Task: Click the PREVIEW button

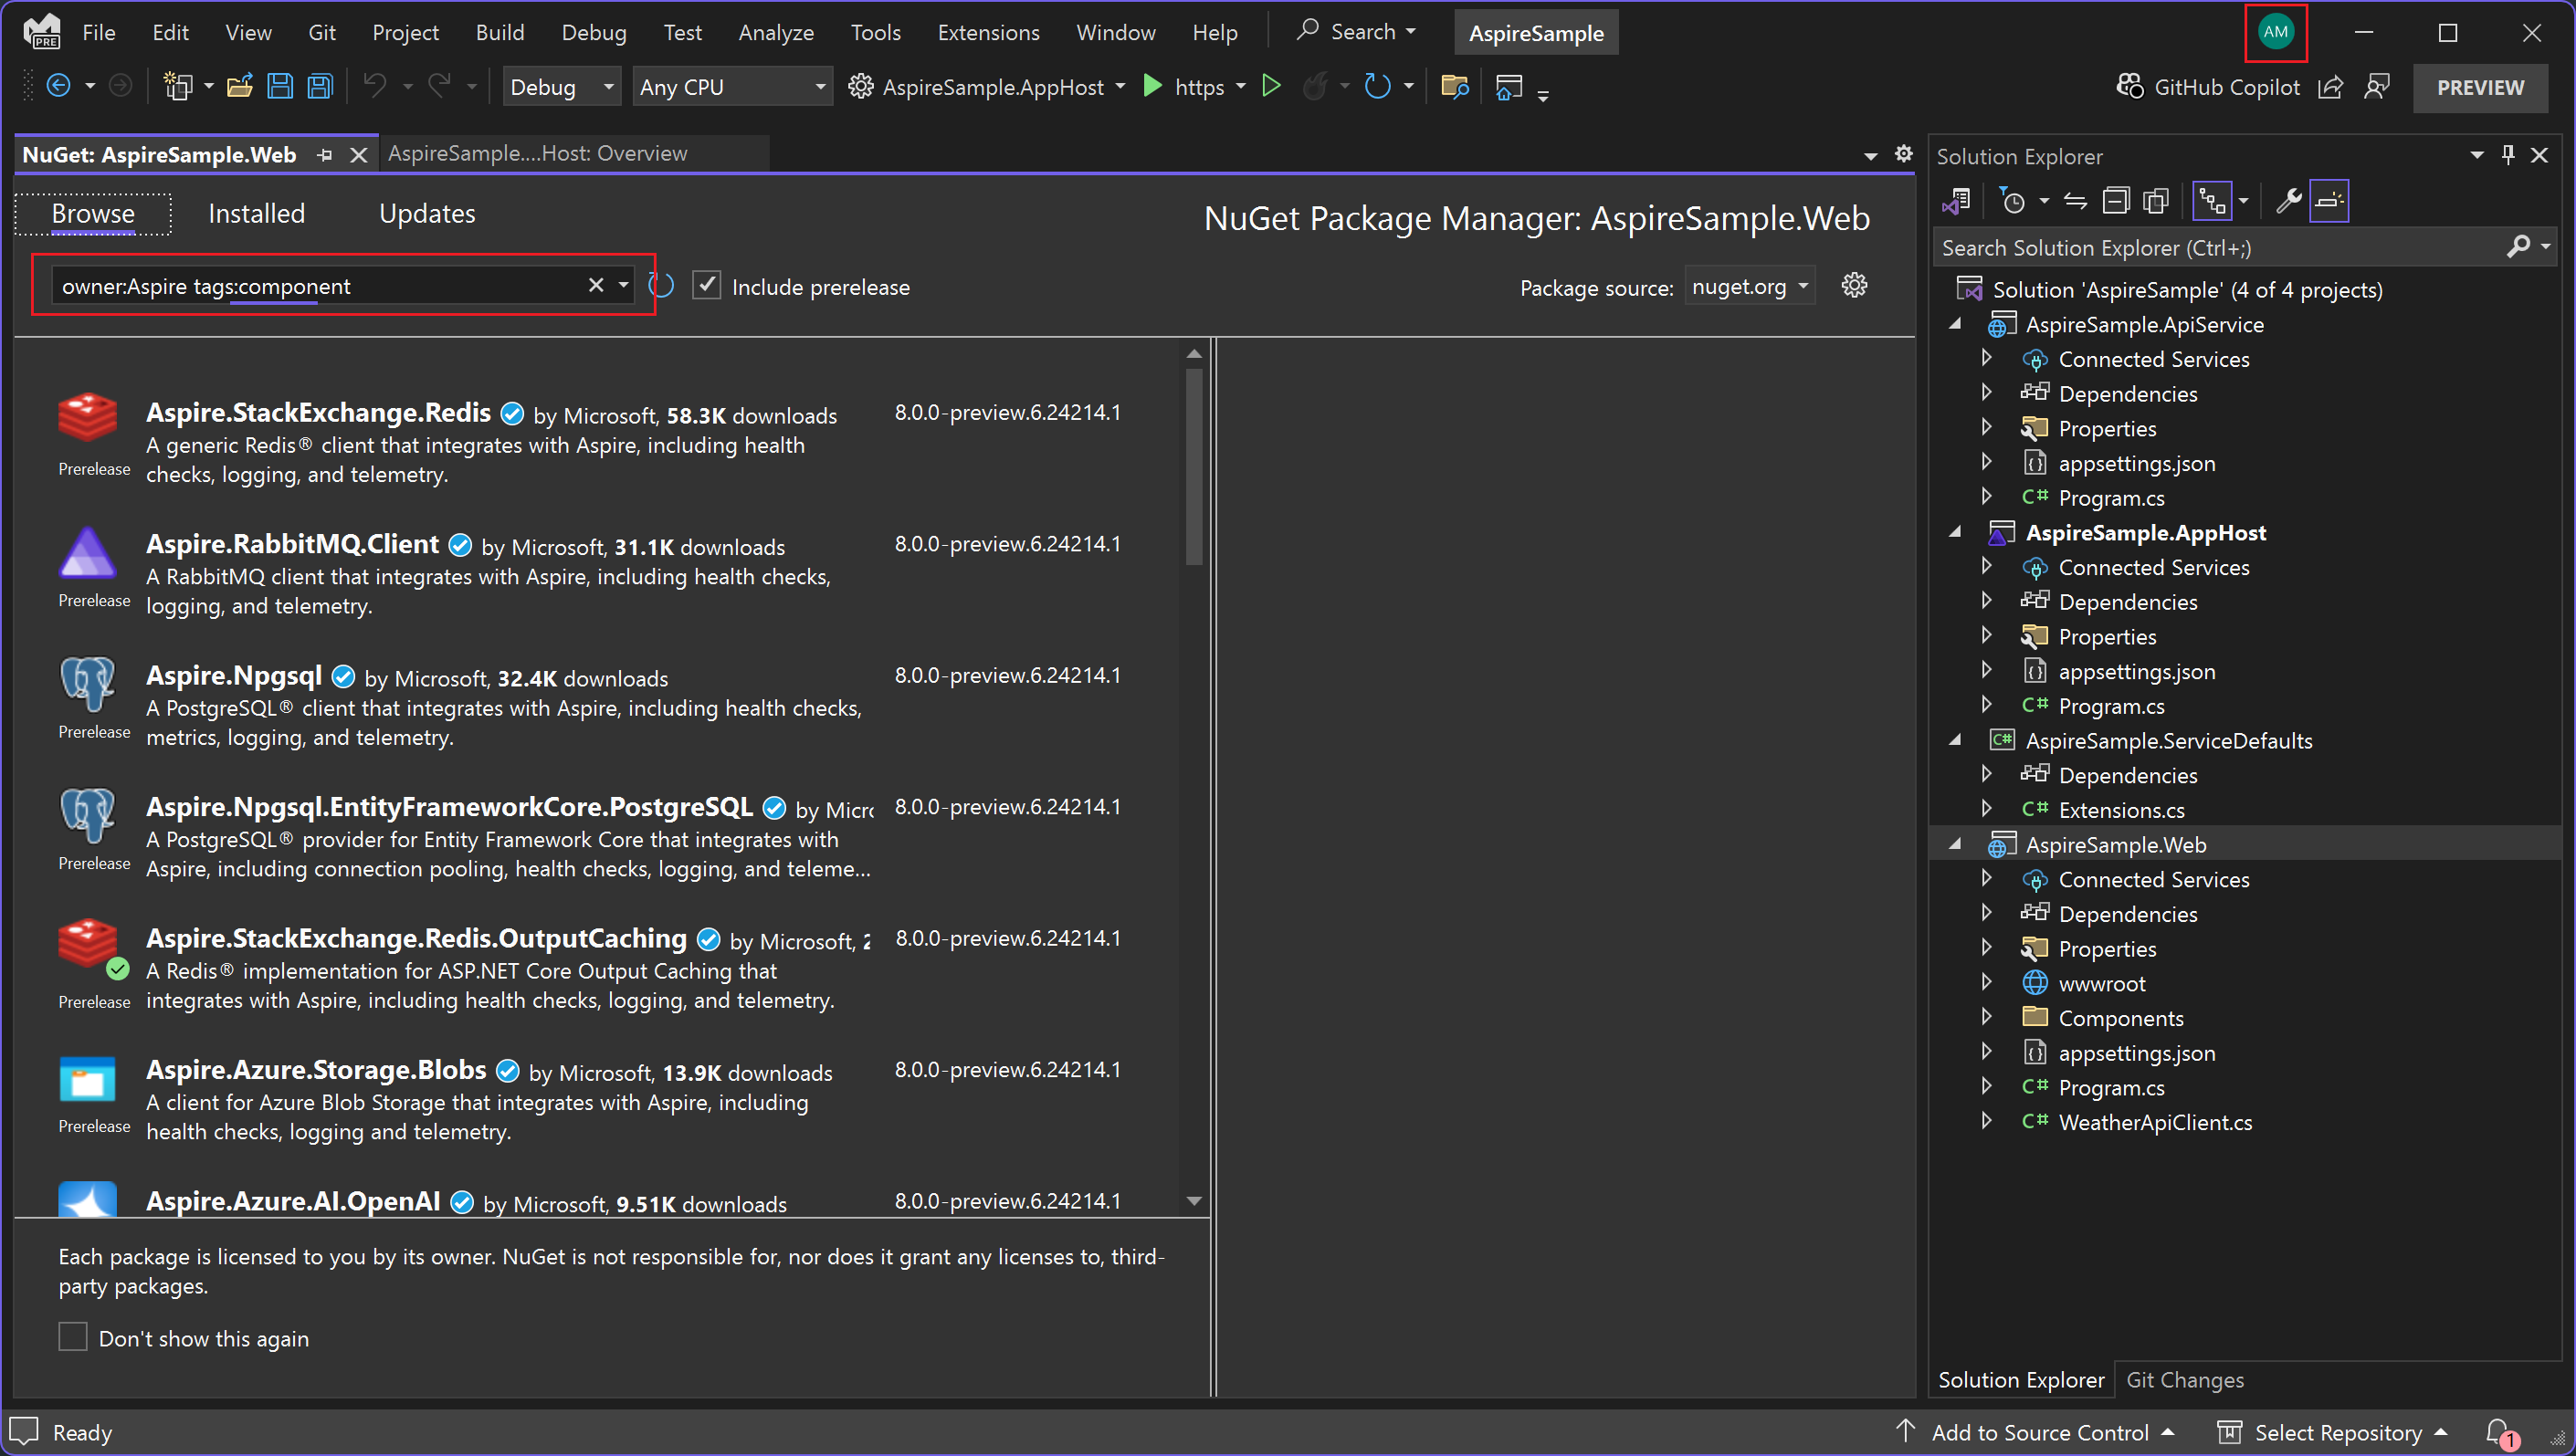Action: (2479, 87)
